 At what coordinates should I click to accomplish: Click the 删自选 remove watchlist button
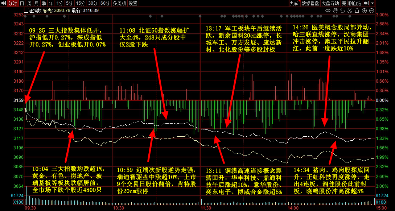[x=355, y=3]
